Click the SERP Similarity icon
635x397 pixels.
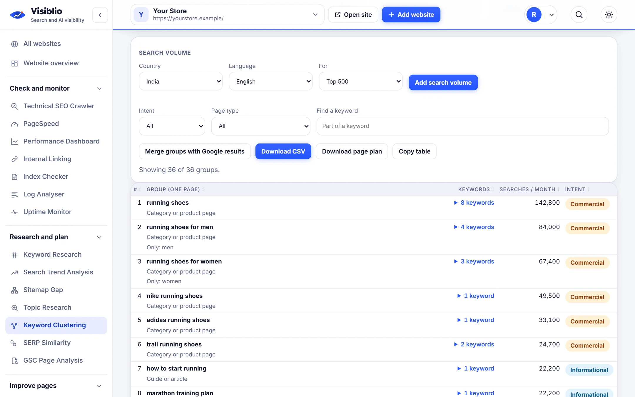coord(14,343)
